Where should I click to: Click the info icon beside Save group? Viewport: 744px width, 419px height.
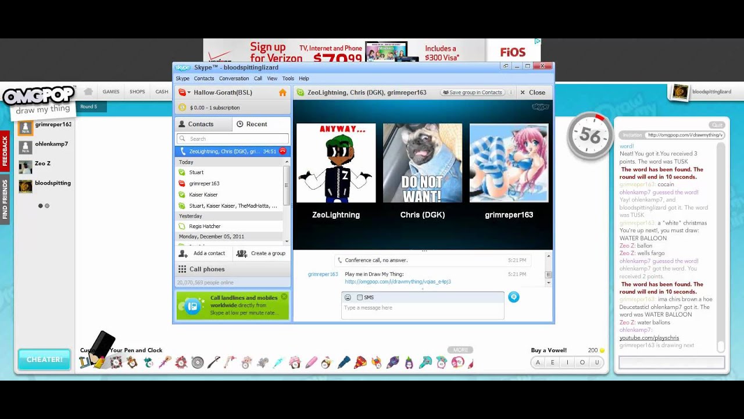click(x=511, y=93)
